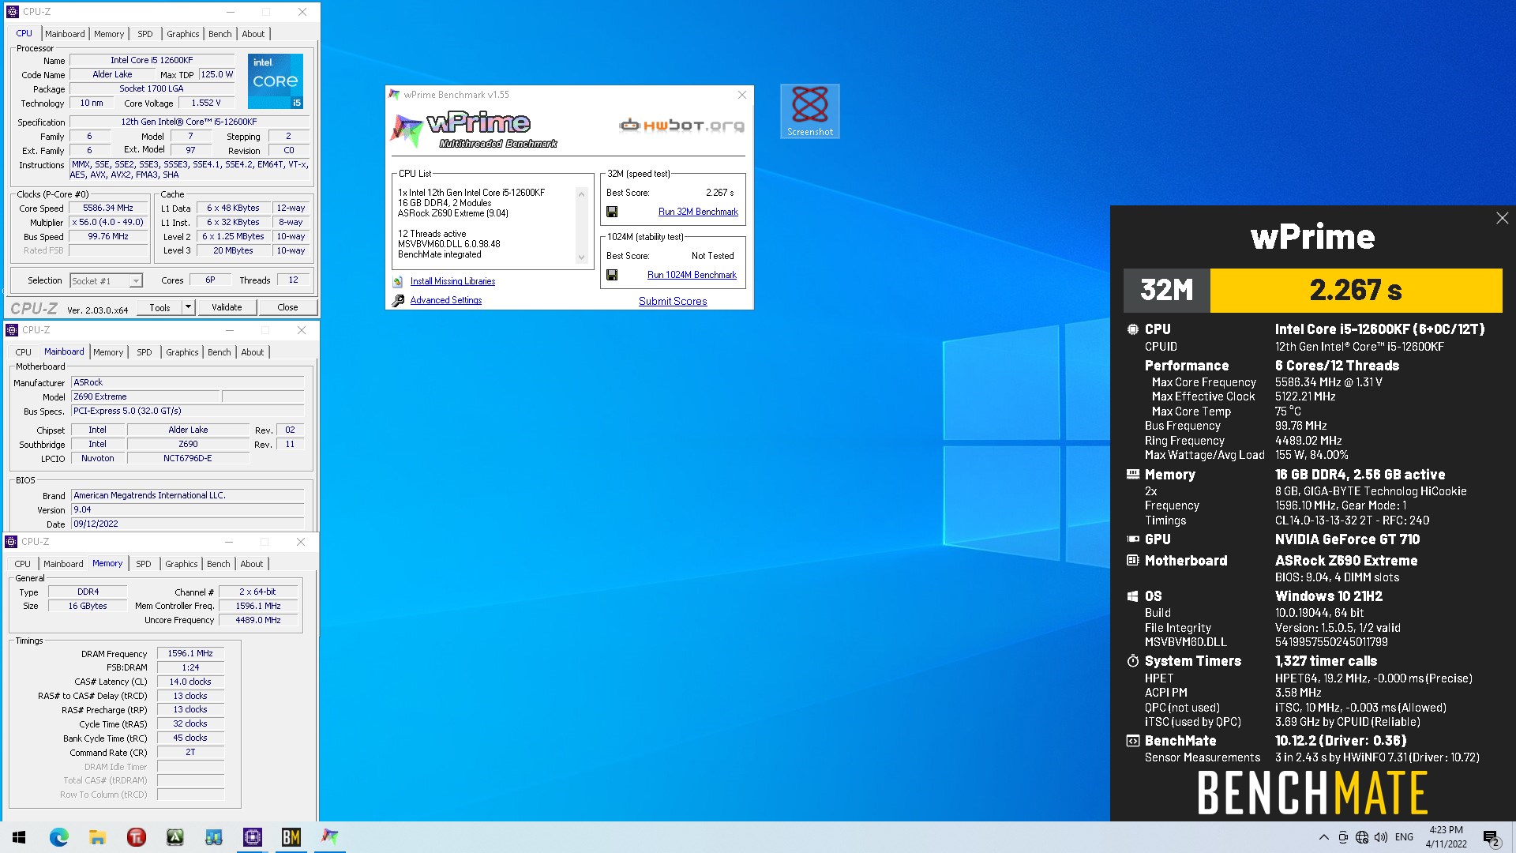Click the CPU-Z title icon in CPU window
1516x853 pixels.
coord(13,12)
